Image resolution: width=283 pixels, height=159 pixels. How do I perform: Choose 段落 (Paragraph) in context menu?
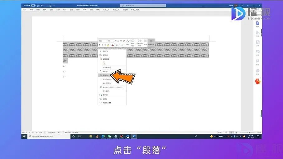tap(112, 75)
